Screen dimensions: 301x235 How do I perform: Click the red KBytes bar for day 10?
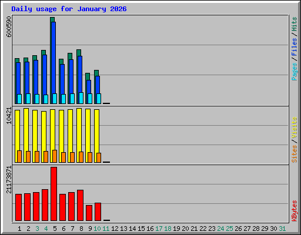pyautogui.click(x=98, y=211)
